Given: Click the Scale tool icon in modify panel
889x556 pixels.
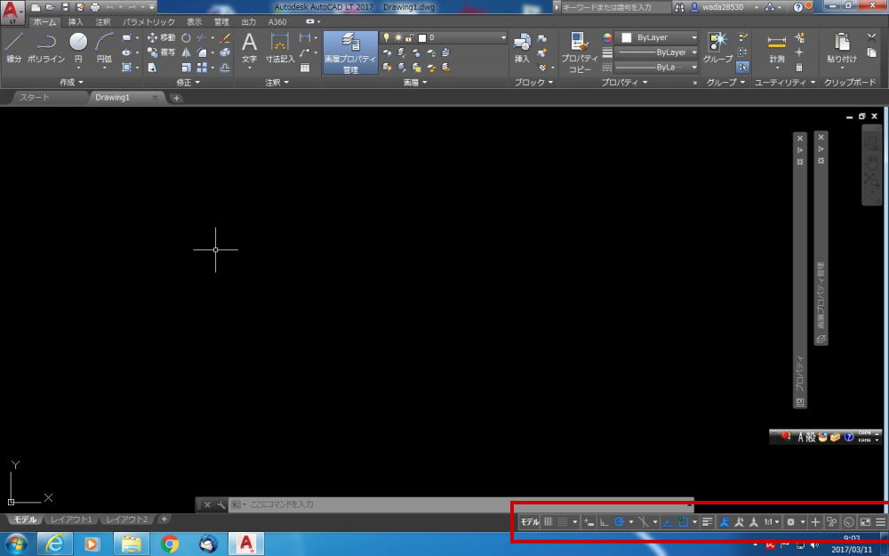Looking at the screenshot, I should [x=186, y=68].
